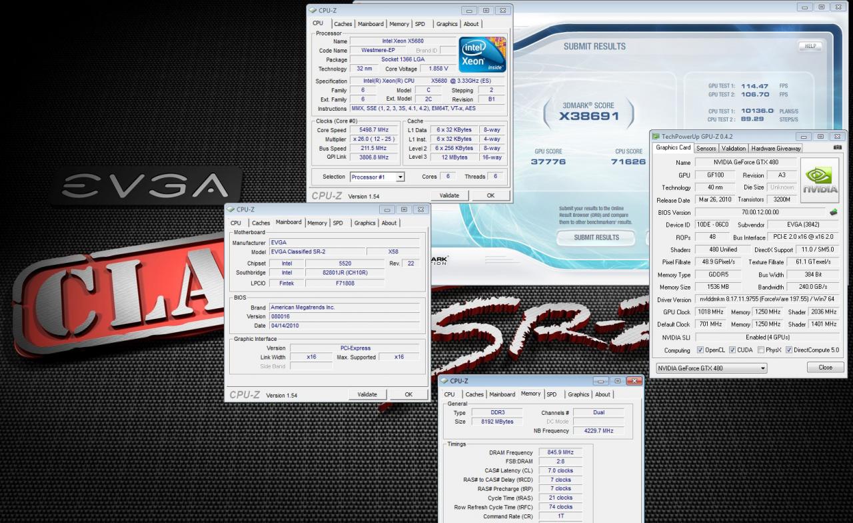Open CPU tab in CPU-Z Mainboard window
Viewport: 853px width, 523px height.
236,223
